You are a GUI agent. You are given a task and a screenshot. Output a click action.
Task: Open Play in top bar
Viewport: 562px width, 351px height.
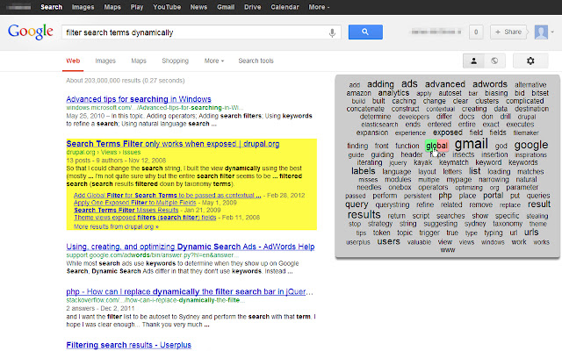(137, 7)
